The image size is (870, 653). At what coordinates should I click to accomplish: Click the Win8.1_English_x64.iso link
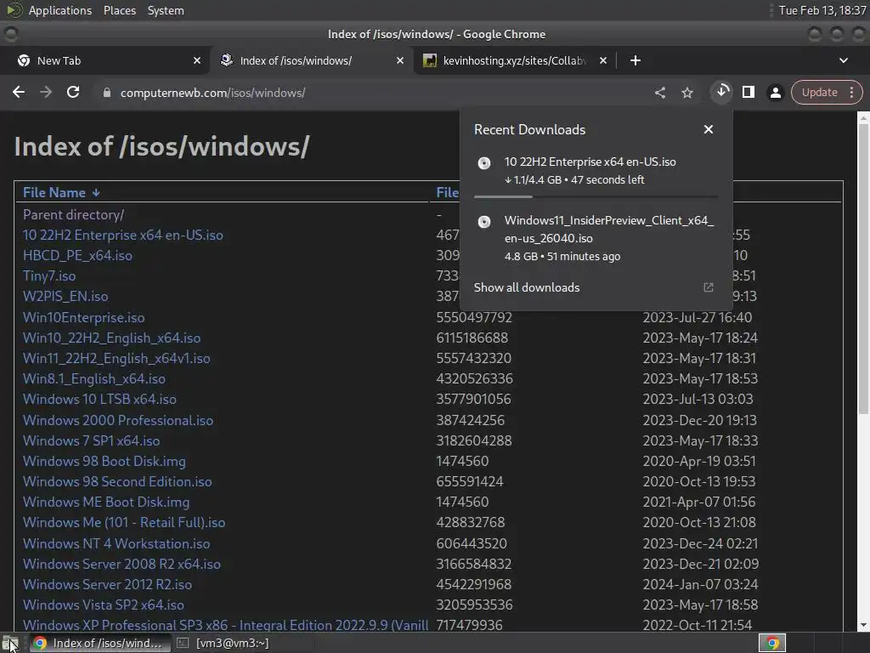(x=93, y=378)
